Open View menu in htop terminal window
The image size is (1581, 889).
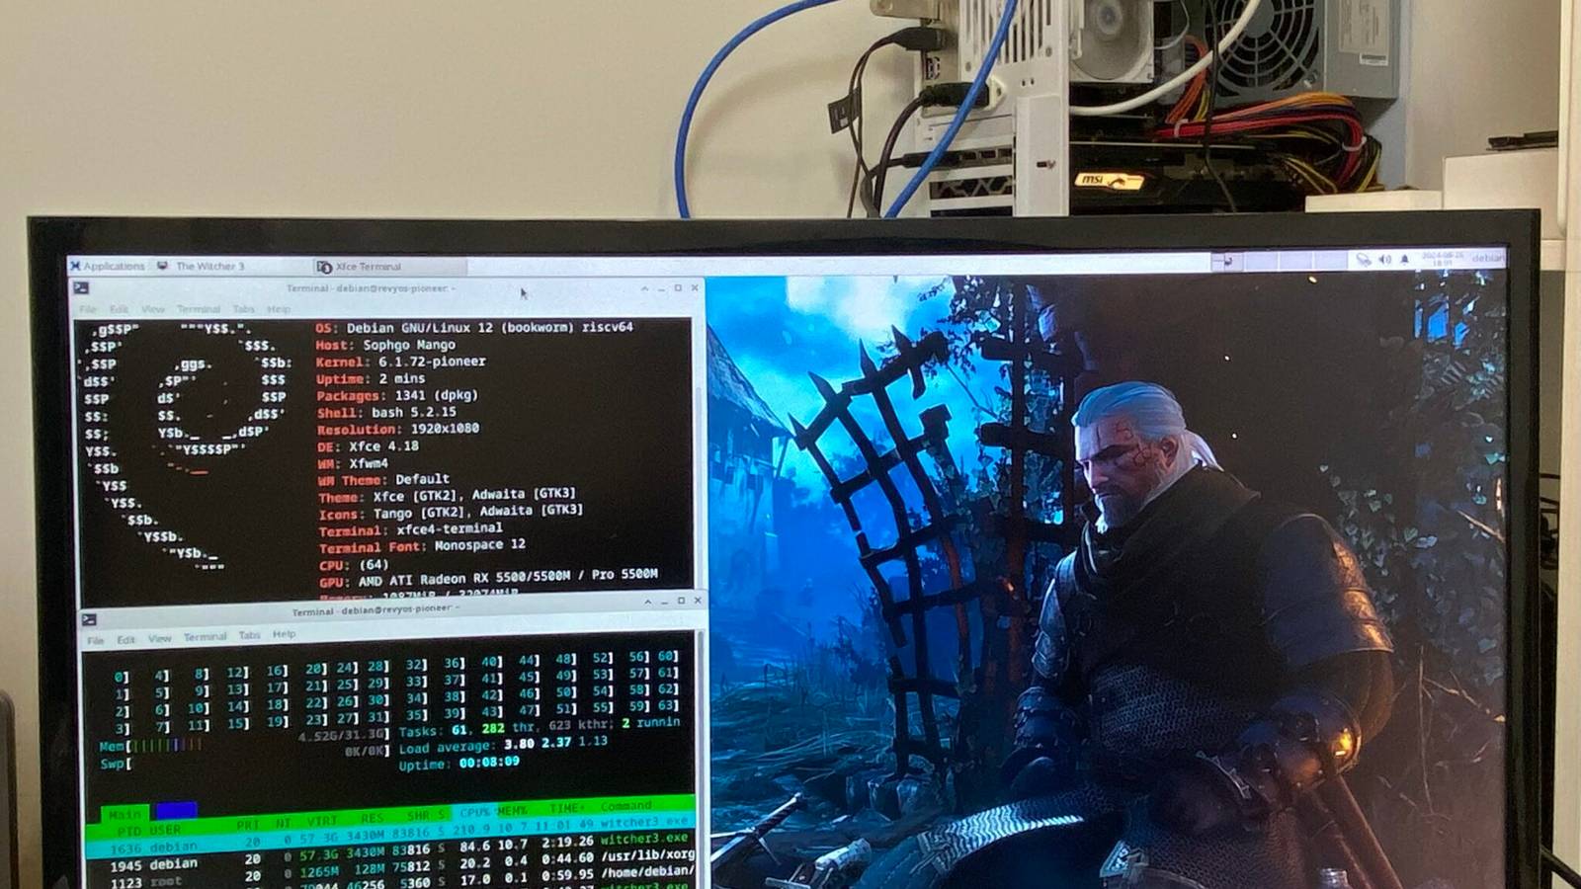coord(159,638)
